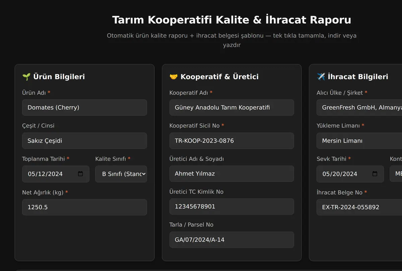Image resolution: width=402 pixels, height=271 pixels.
Task: Click the İhracat Belge No field EX-TR-2024-055892
Action: point(359,207)
